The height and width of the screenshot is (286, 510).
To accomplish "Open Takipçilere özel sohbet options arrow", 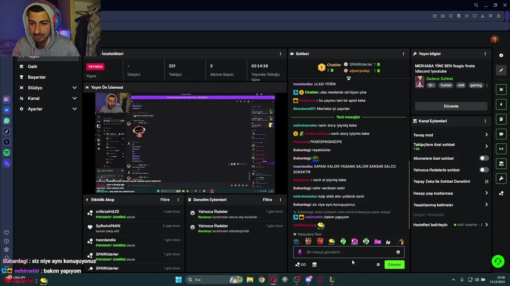I will tap(486, 146).
